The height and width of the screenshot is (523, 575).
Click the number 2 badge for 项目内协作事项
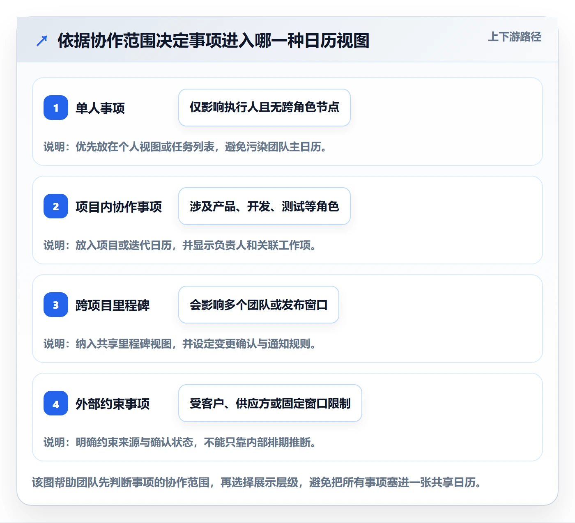(56, 206)
